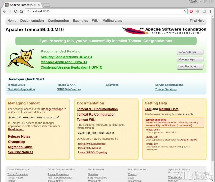Screen dimensions: 215x182
Task: Follow the manager webapp link
Action: pos(52,109)
